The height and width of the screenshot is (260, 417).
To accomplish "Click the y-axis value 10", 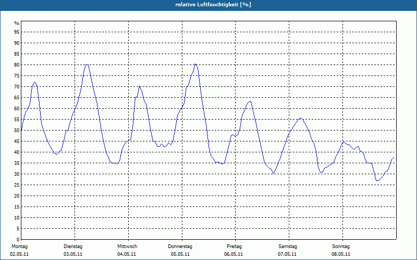I will 17,217.
